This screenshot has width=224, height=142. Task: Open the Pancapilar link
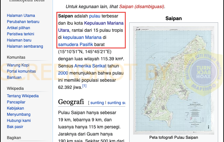[x=16, y=102]
